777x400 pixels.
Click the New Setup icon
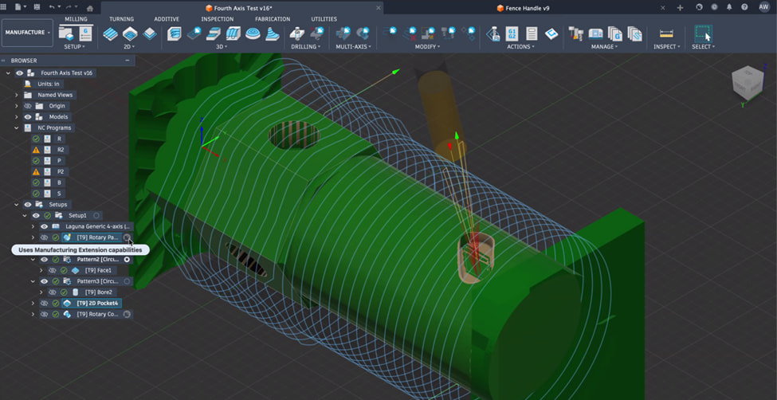[x=68, y=33]
